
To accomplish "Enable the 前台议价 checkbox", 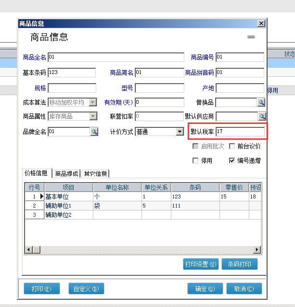I will 232,146.
